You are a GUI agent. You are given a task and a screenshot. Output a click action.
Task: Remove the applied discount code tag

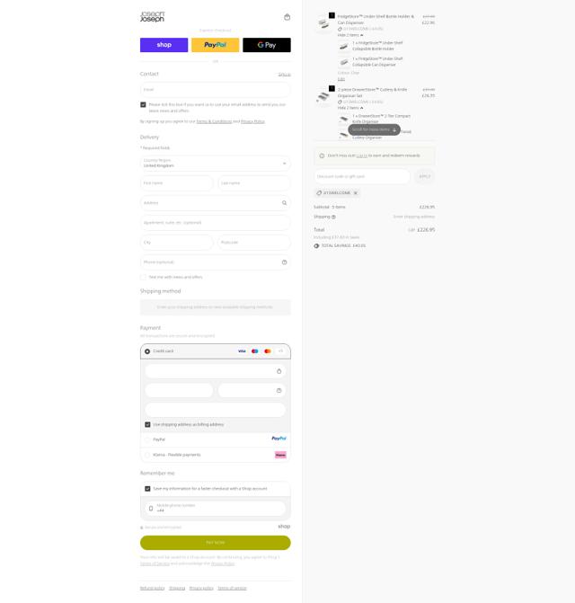(x=356, y=192)
